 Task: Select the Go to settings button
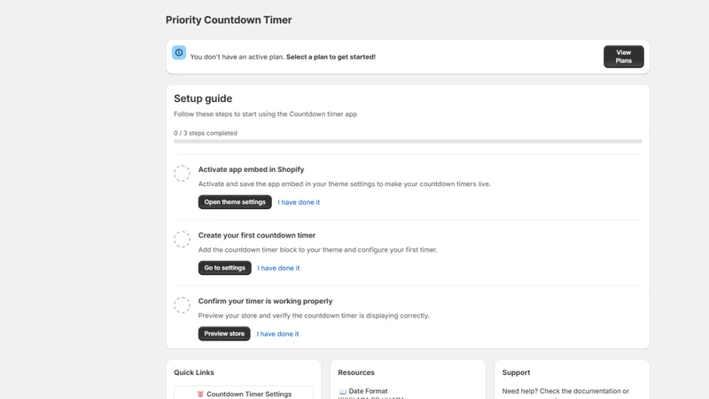coord(225,268)
